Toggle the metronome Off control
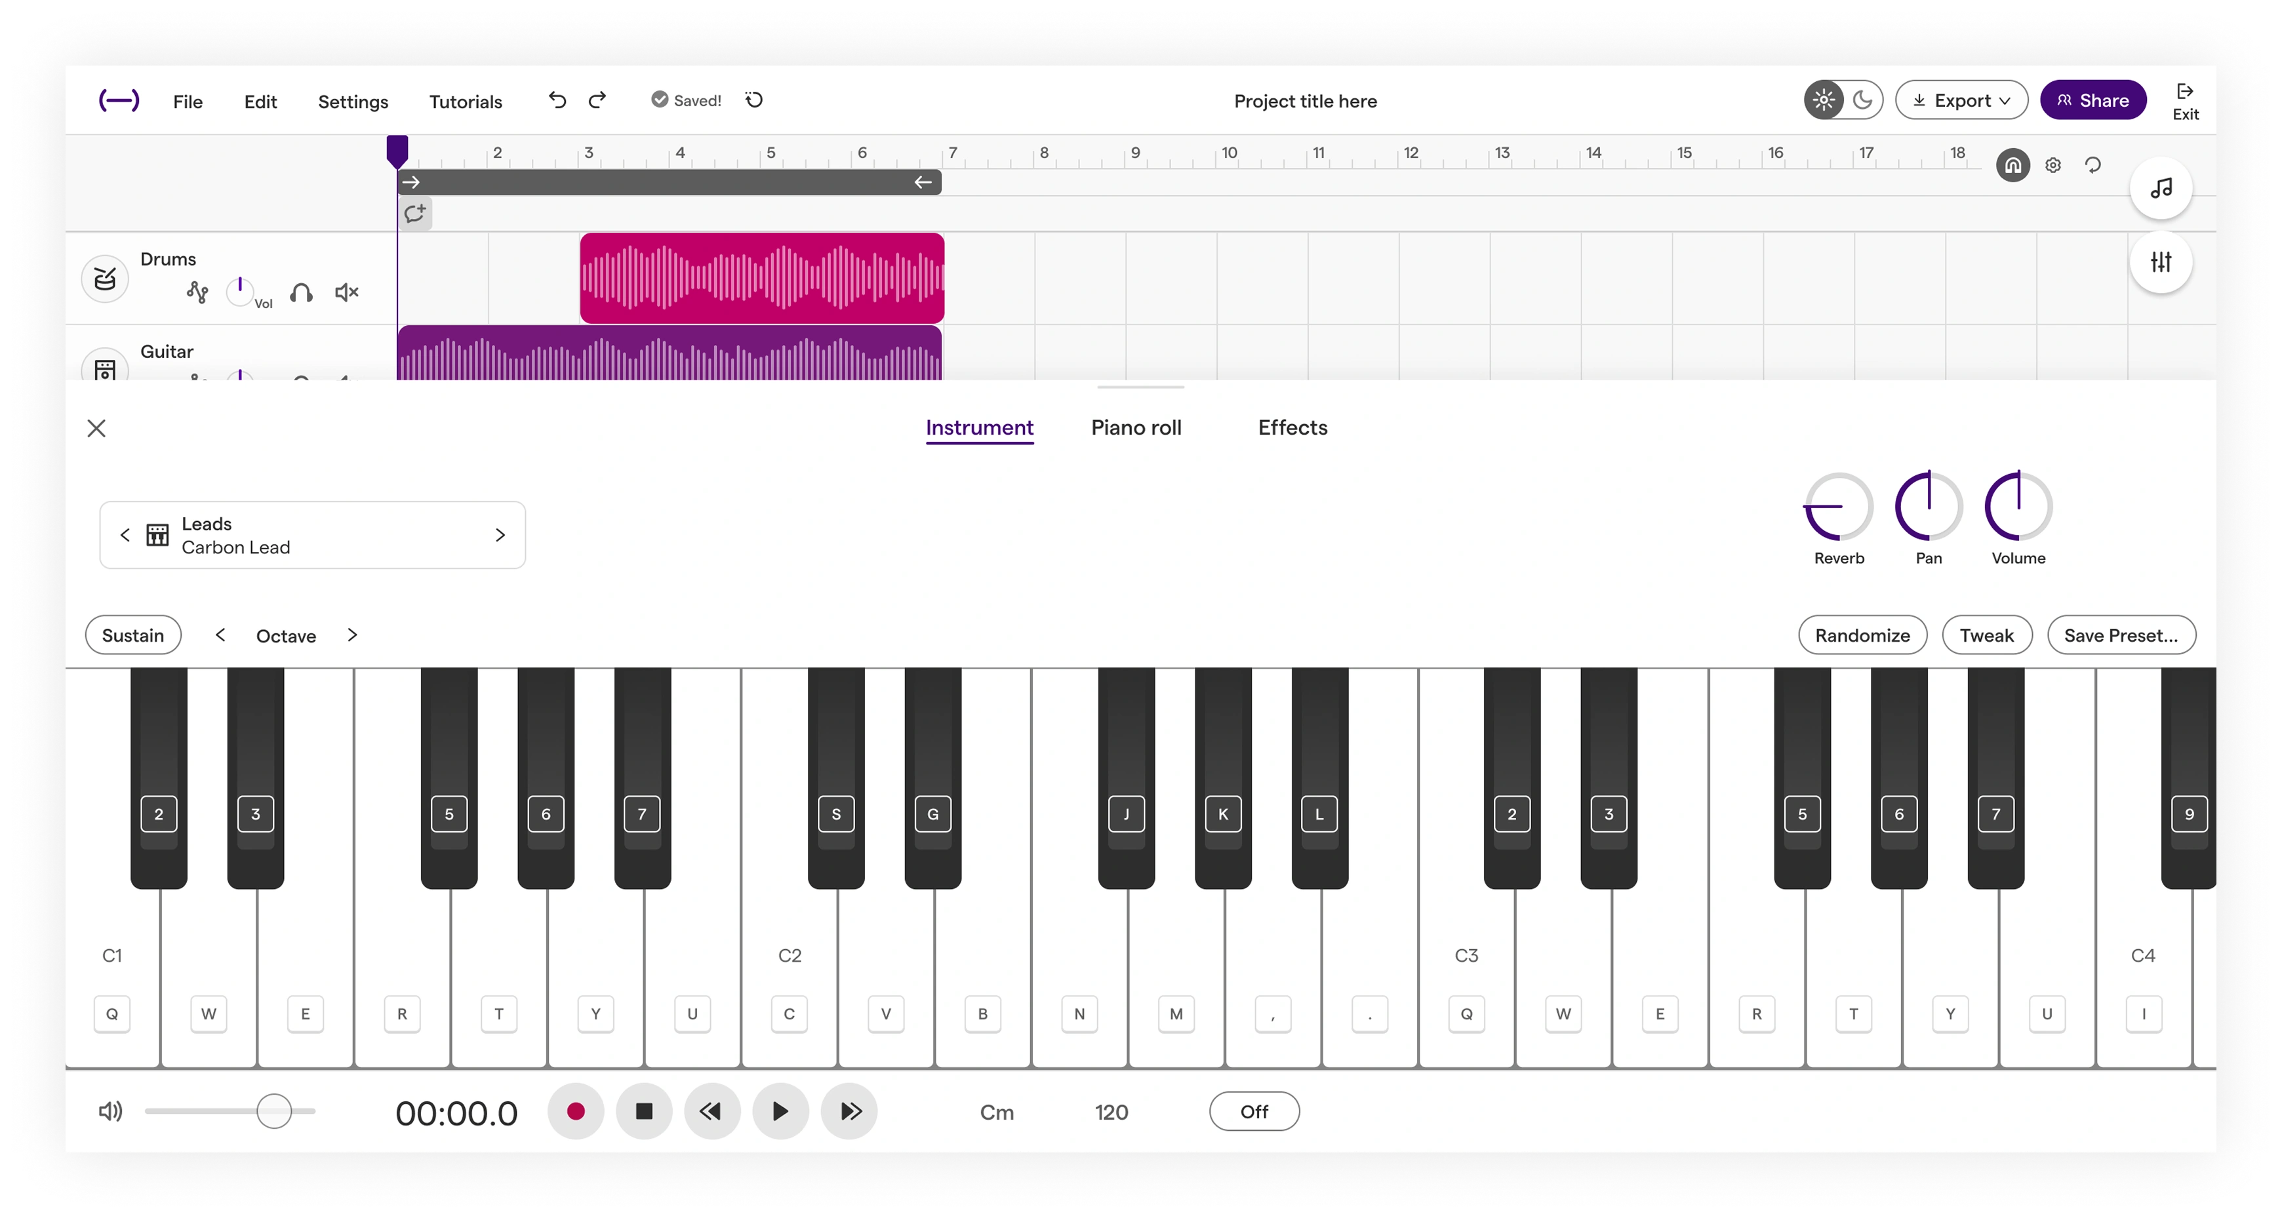Image resolution: width=2282 pixels, height=1218 pixels. [x=1254, y=1110]
